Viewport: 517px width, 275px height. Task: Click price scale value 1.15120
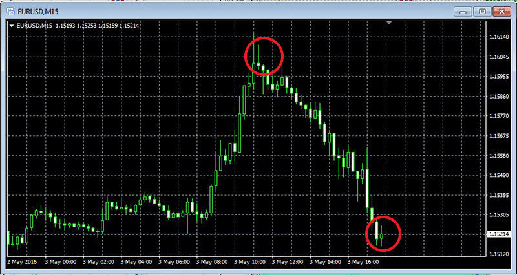coord(498,254)
